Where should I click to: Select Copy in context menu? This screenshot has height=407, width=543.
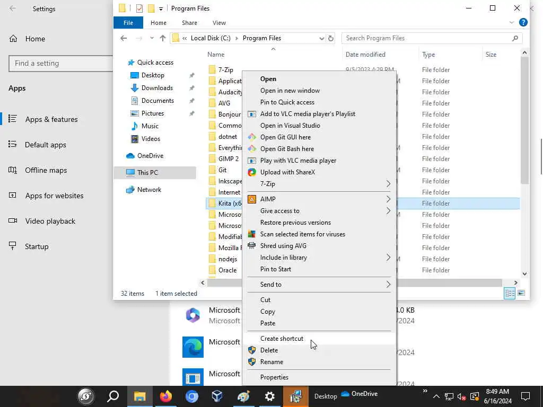coord(267,312)
